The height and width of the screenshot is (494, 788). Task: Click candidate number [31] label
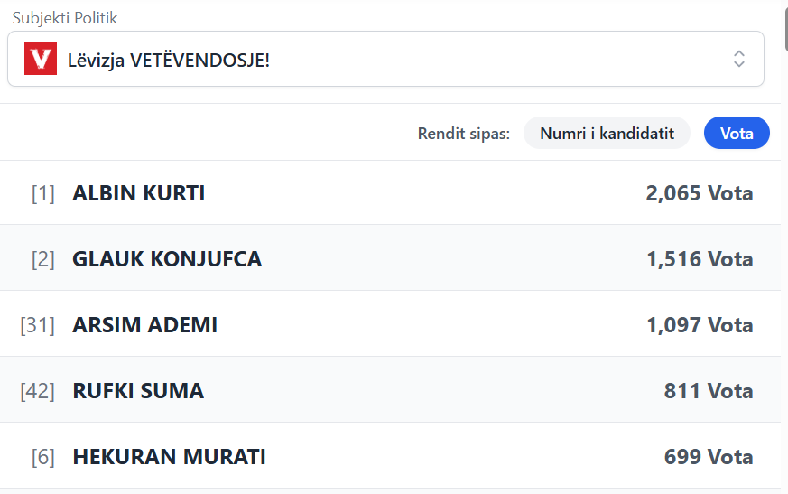coord(38,325)
